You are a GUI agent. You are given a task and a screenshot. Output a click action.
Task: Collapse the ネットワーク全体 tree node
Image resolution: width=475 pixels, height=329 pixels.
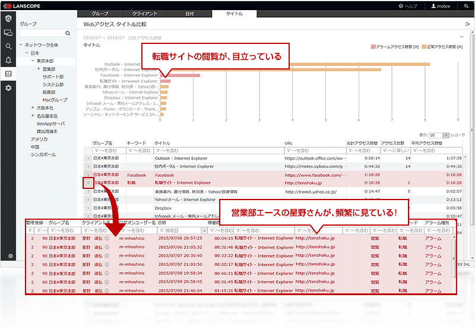click(x=21, y=45)
